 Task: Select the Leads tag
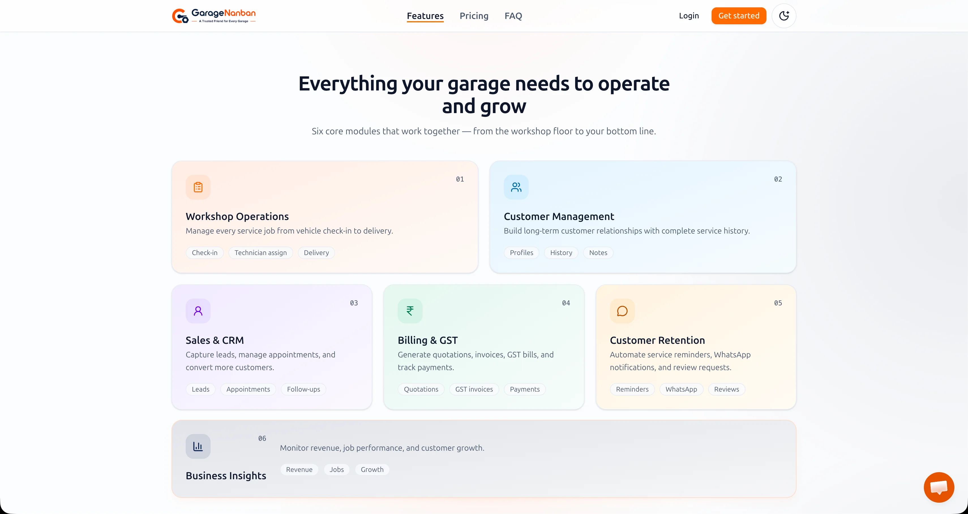tap(200, 389)
